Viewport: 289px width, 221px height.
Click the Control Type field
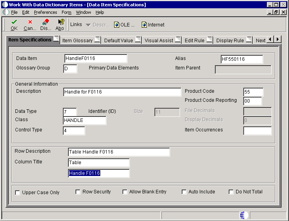click(x=74, y=131)
